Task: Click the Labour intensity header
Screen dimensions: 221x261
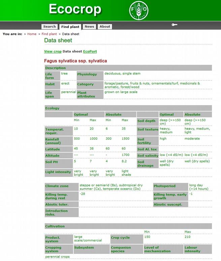Action: pyautogui.click(x=198, y=249)
